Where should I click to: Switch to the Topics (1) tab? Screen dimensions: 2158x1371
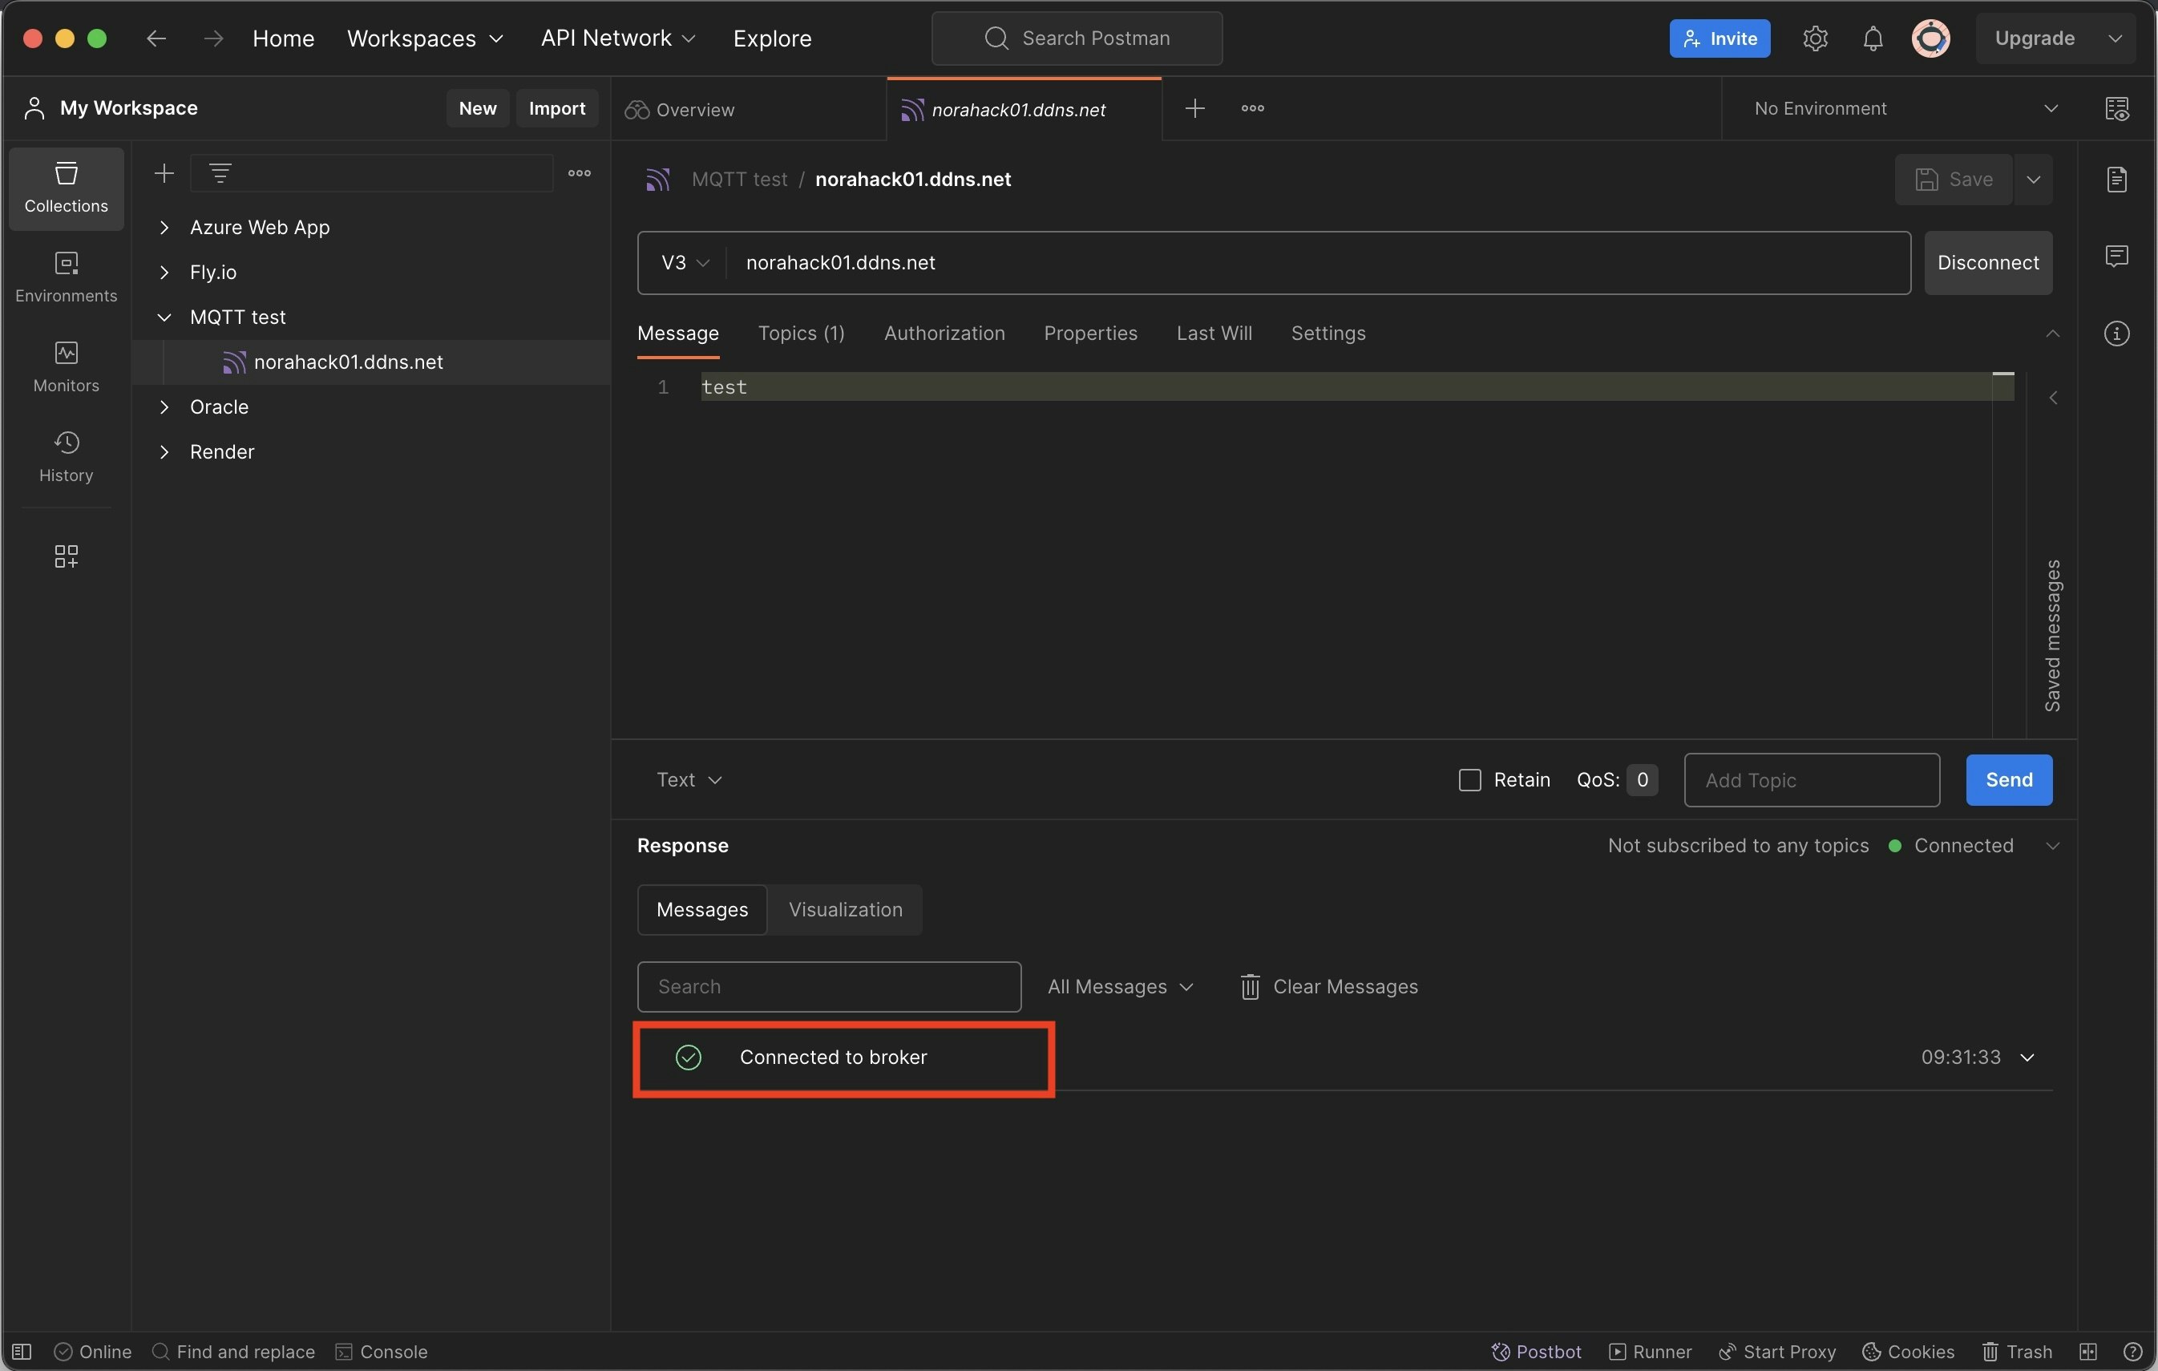pos(801,334)
